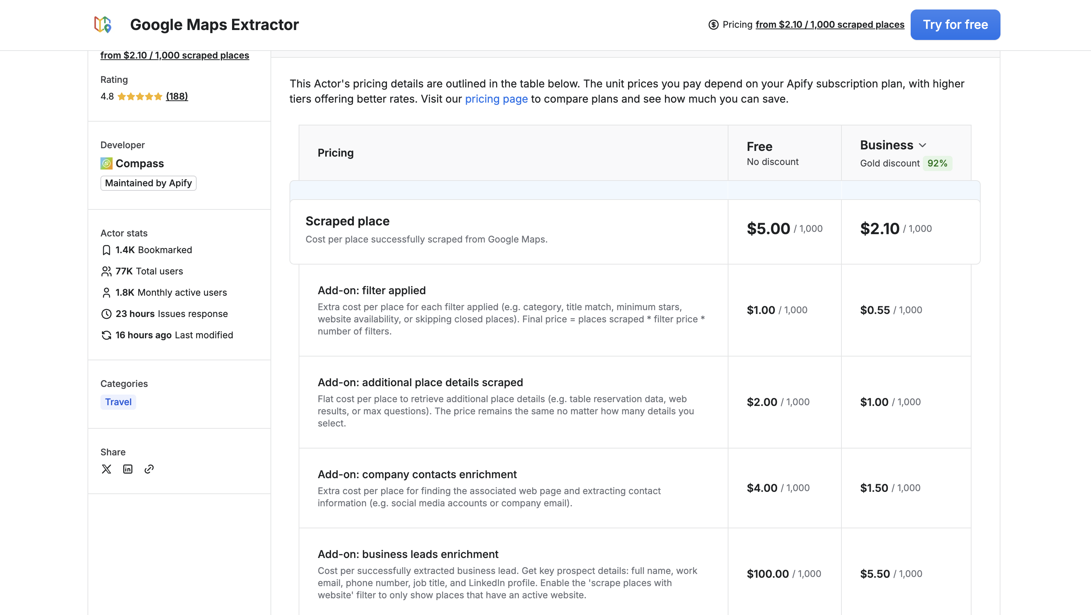The image size is (1091, 615).
Task: Open the pricing page link
Action: click(496, 99)
